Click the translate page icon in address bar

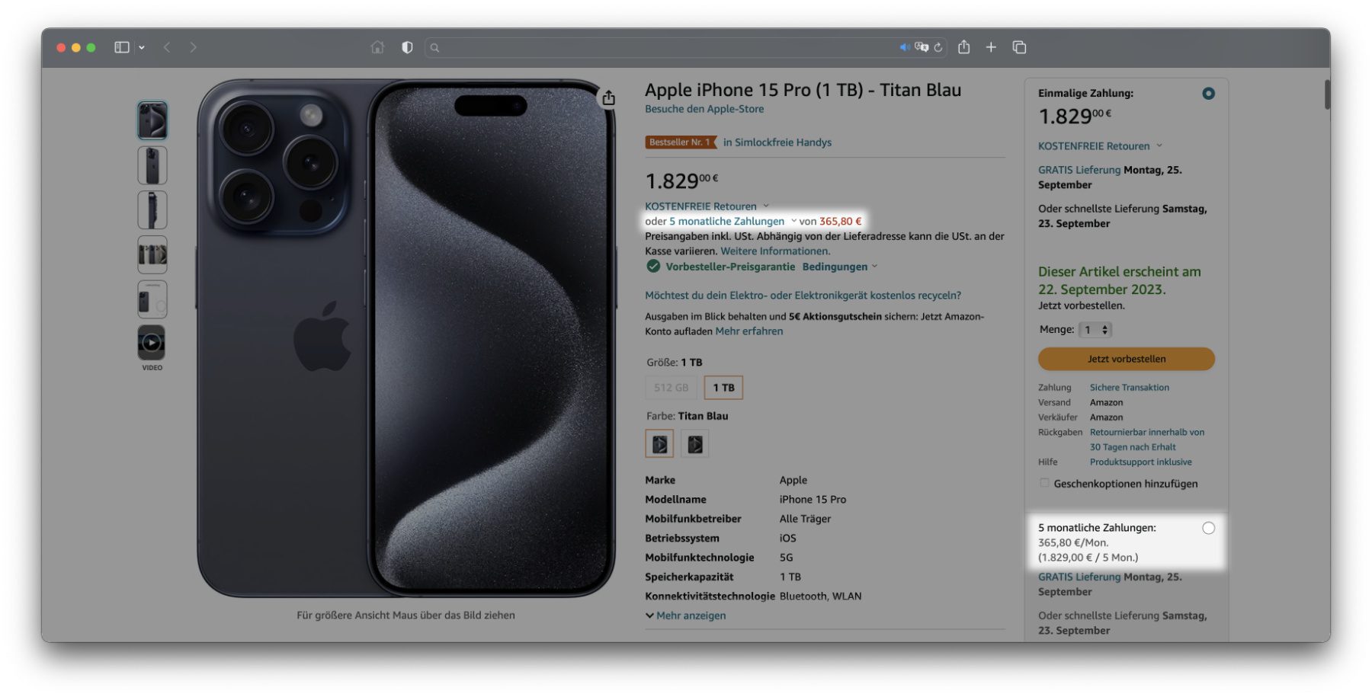(922, 47)
